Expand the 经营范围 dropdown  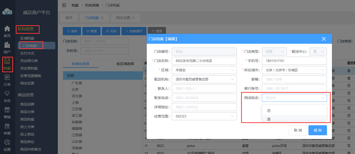point(204,116)
